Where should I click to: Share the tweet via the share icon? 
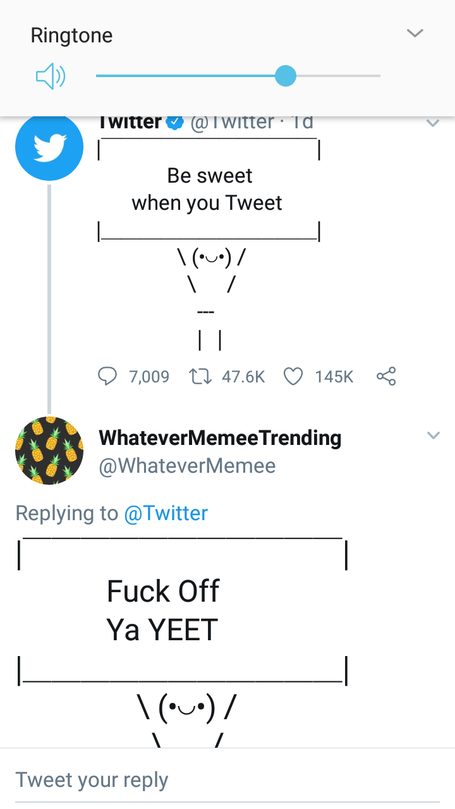pos(386,377)
